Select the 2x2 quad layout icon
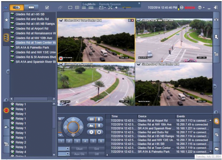 [x=77, y=7]
